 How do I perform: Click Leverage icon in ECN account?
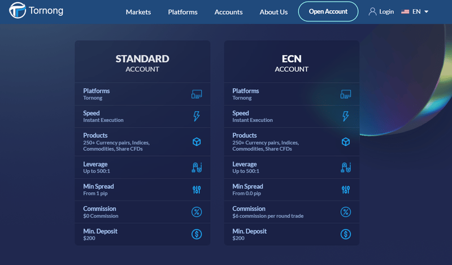346,168
